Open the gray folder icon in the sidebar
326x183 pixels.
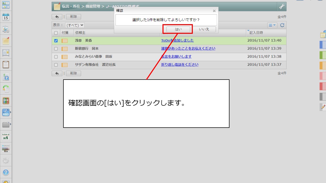(x=6, y=124)
